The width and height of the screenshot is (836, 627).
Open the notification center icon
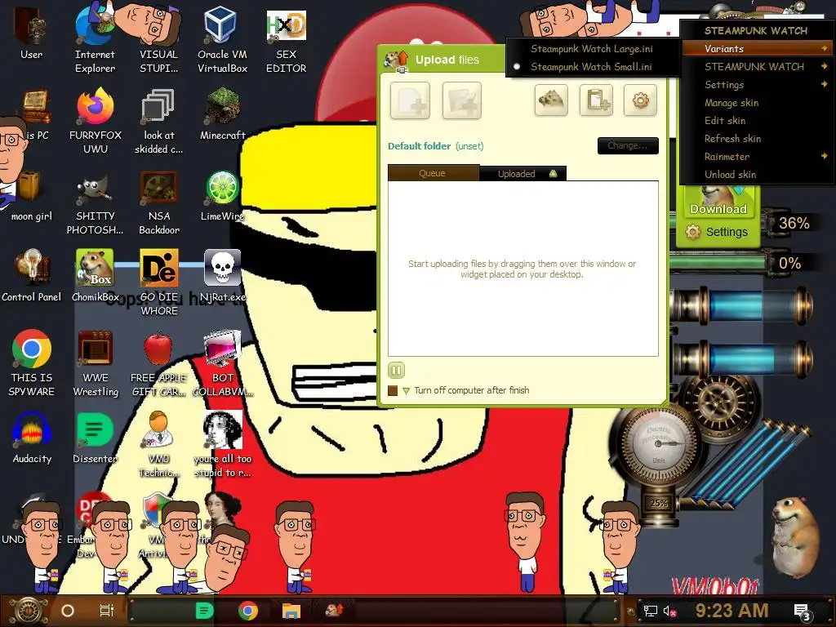(803, 611)
